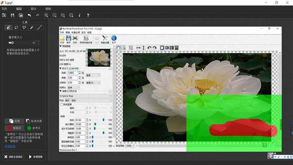Screen dimensions: 293x165
Task: Click the greyed redo arrow in dark toolbar
Action: [38, 15]
